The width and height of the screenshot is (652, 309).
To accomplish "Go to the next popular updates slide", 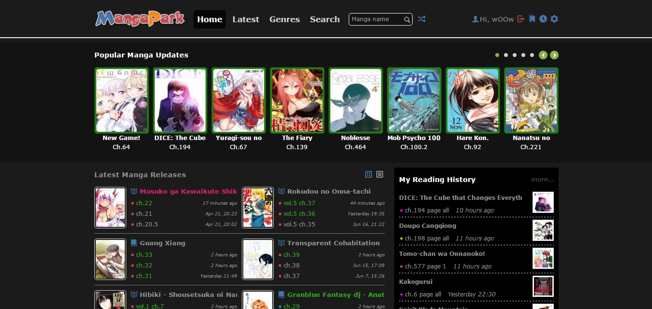I will click(x=554, y=55).
